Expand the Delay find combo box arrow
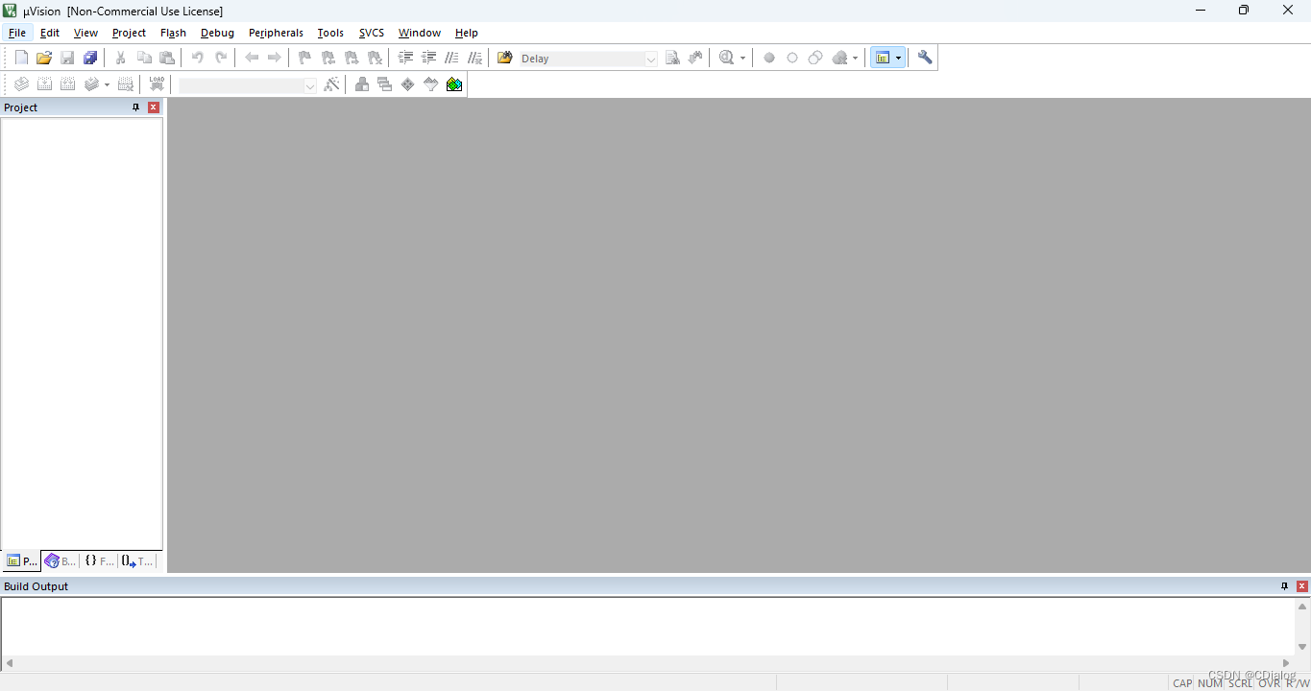 [x=650, y=59]
